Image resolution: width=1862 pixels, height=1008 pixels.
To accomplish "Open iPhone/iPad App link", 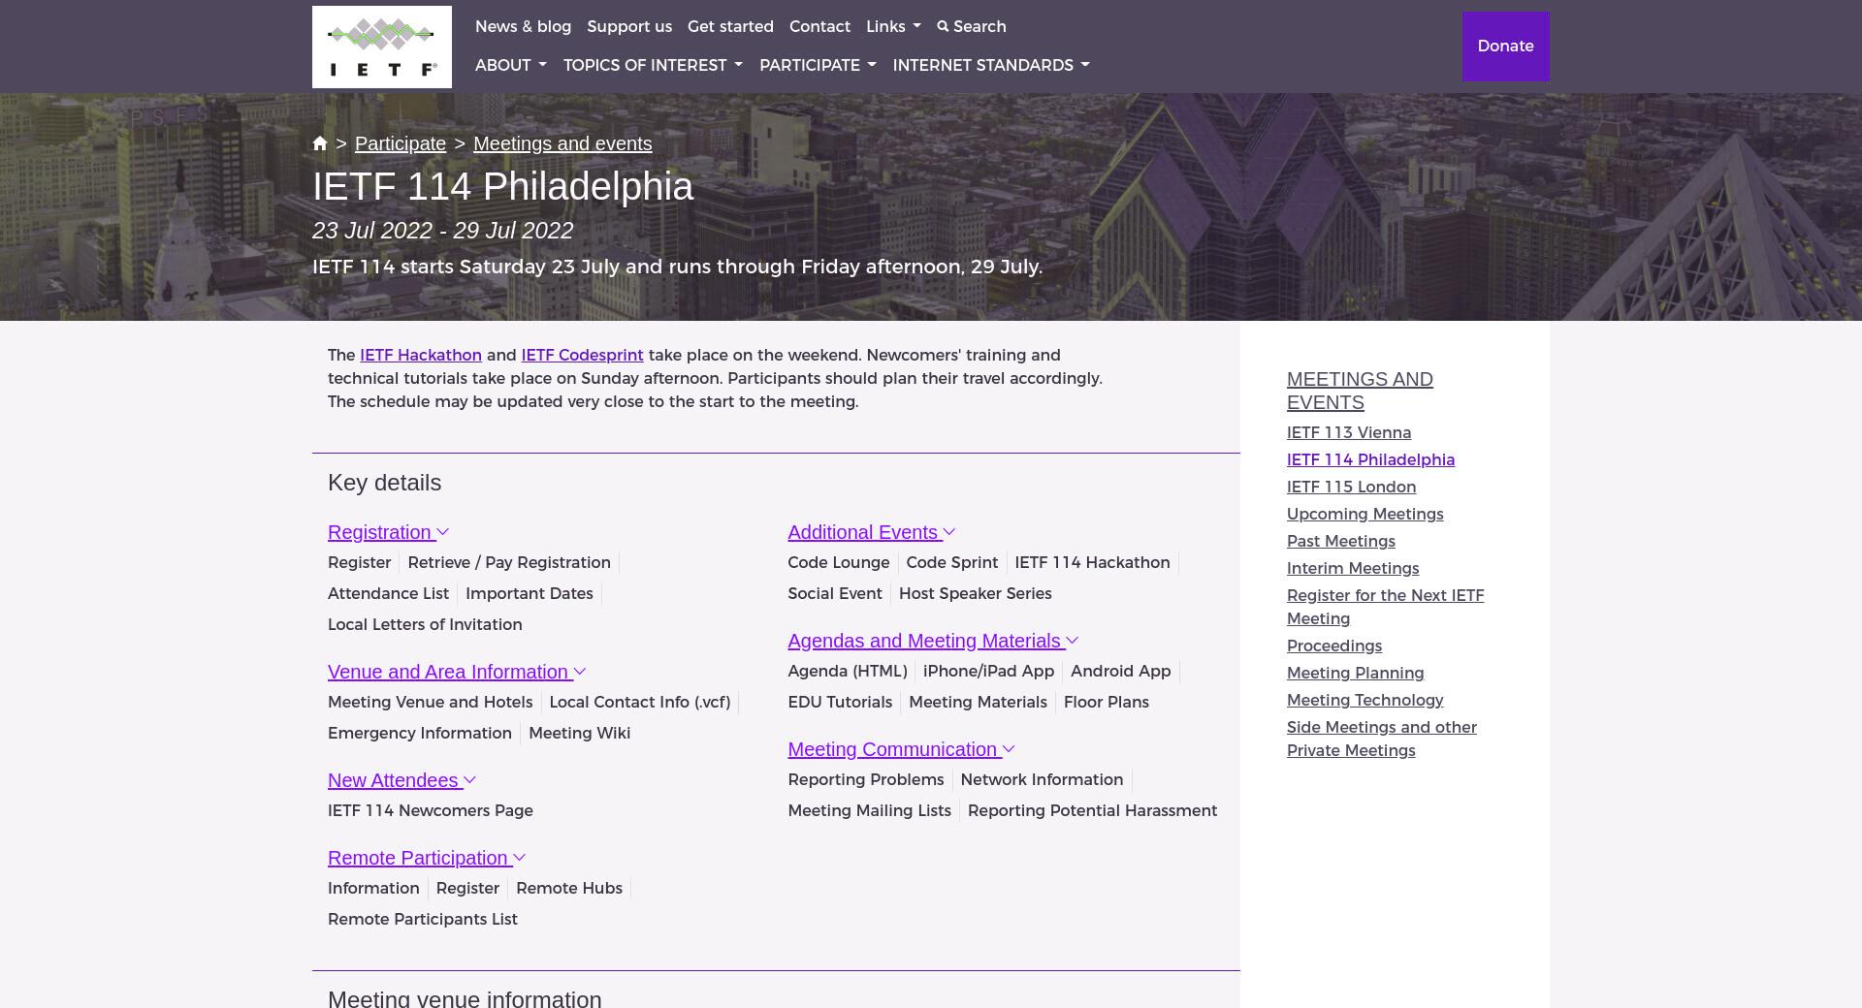I will click(988, 671).
